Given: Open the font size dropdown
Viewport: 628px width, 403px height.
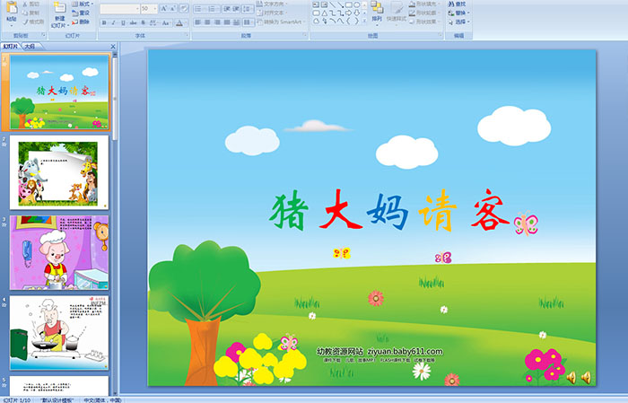Looking at the screenshot, I should 153,8.
